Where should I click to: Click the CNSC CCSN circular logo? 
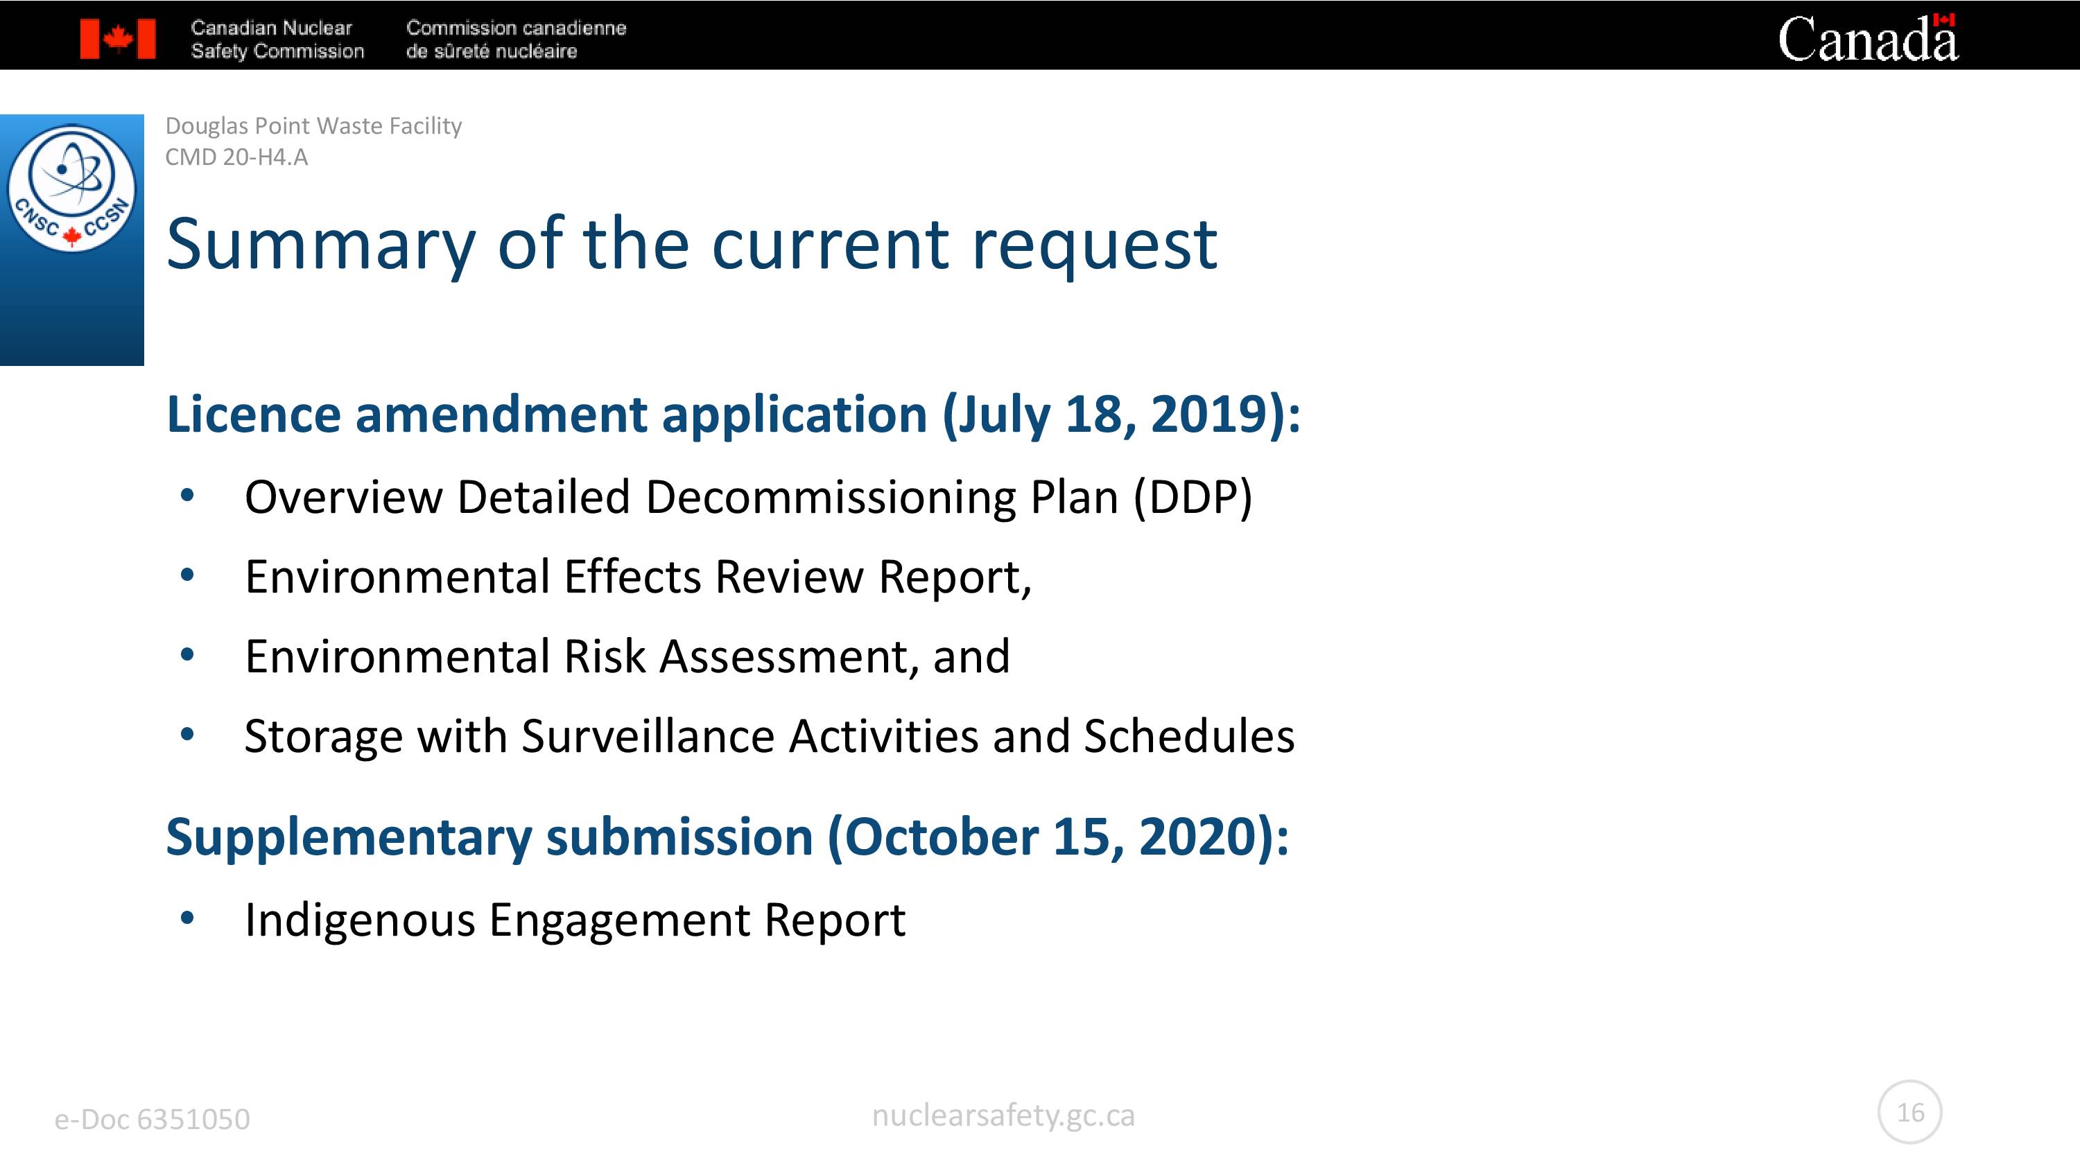[x=72, y=188]
